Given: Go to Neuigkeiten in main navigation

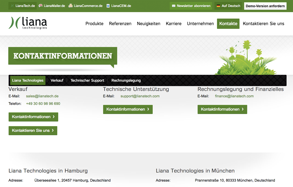Looking at the screenshot, I should [x=149, y=24].
